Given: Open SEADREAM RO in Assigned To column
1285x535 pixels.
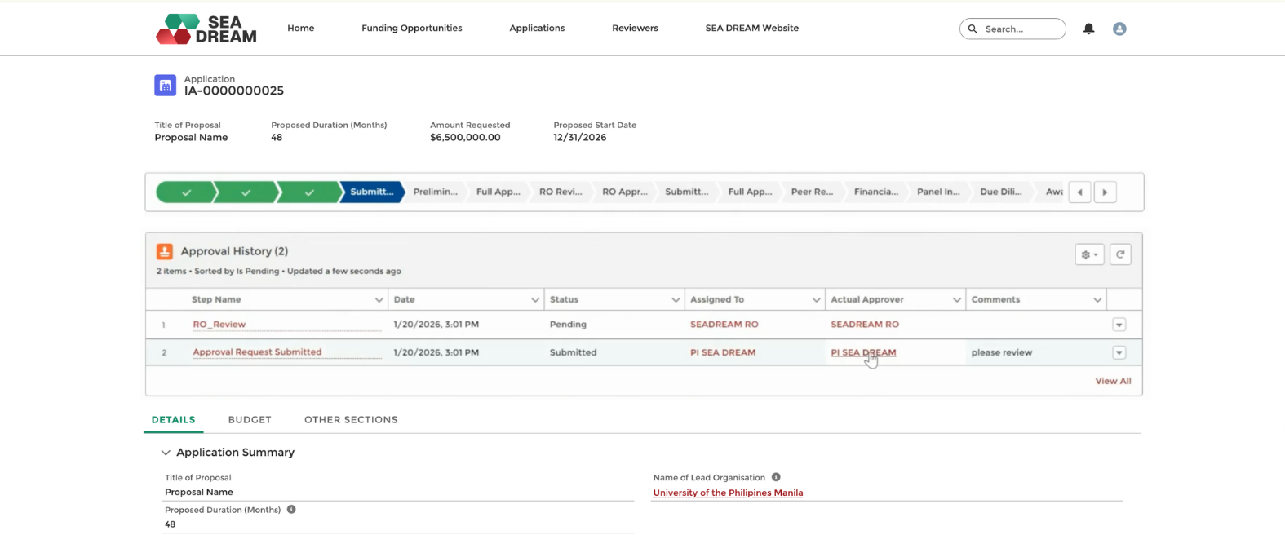Looking at the screenshot, I should coord(724,325).
